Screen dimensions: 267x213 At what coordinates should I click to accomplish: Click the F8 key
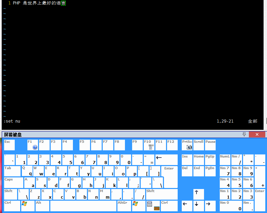click(119, 145)
